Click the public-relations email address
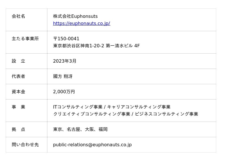Screen dimensions: 227x161 tap(92, 145)
